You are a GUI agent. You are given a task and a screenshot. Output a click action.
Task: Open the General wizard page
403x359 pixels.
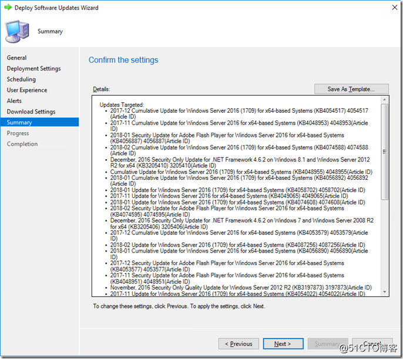tap(16, 58)
